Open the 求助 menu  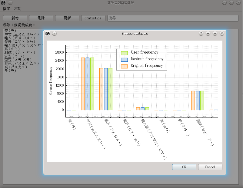pyautogui.click(x=18, y=9)
